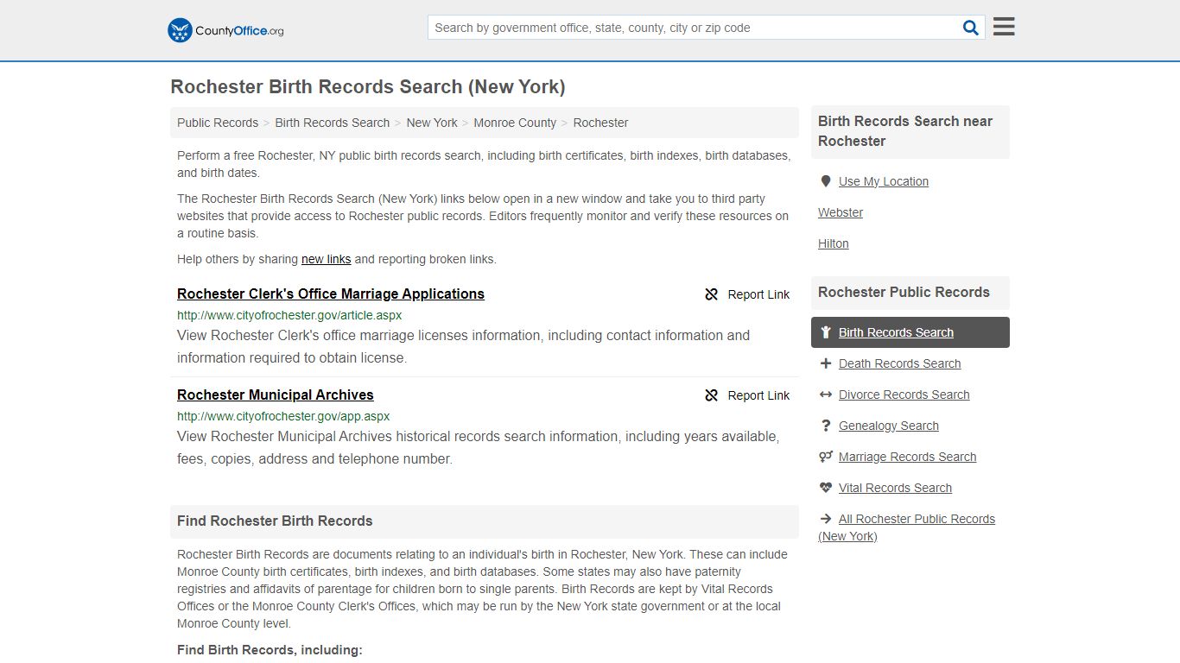
Task: Open the CountyOffice.org logo homepage
Action: 225,30
